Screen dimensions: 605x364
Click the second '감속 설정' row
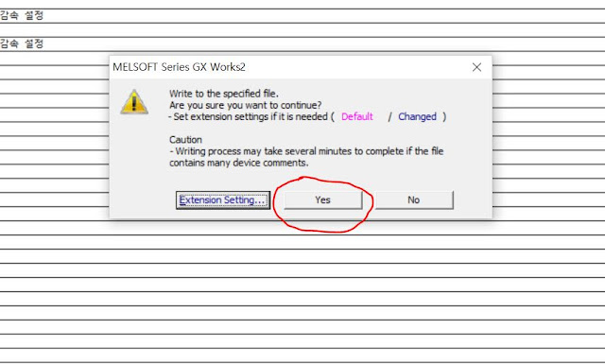(x=302, y=44)
